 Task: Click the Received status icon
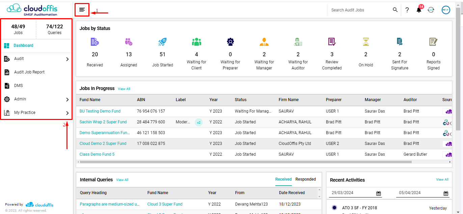tap(95, 42)
